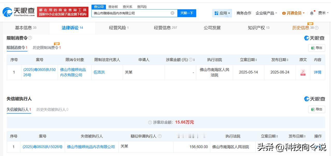
Task: Sort restriction table by 立案日期
Action: (x=256, y=60)
